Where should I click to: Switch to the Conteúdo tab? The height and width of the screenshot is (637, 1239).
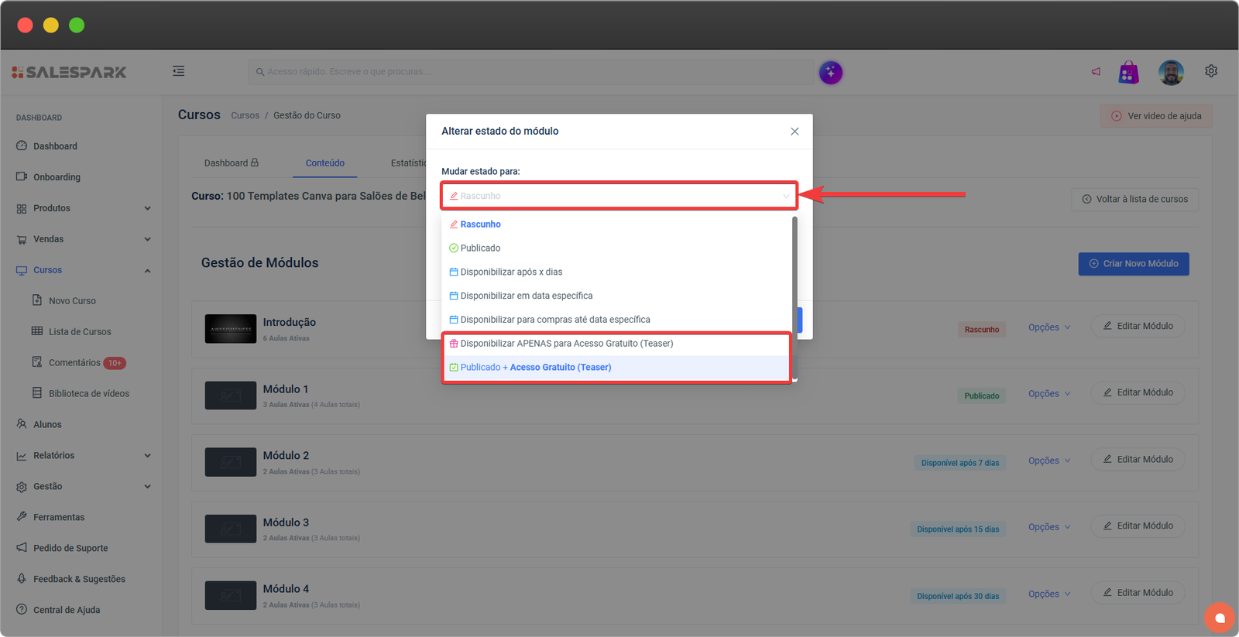click(324, 163)
